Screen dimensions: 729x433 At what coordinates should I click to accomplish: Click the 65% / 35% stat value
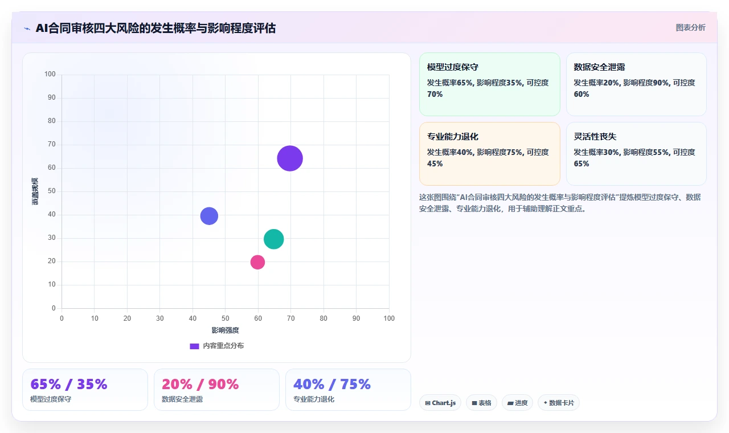pos(69,384)
